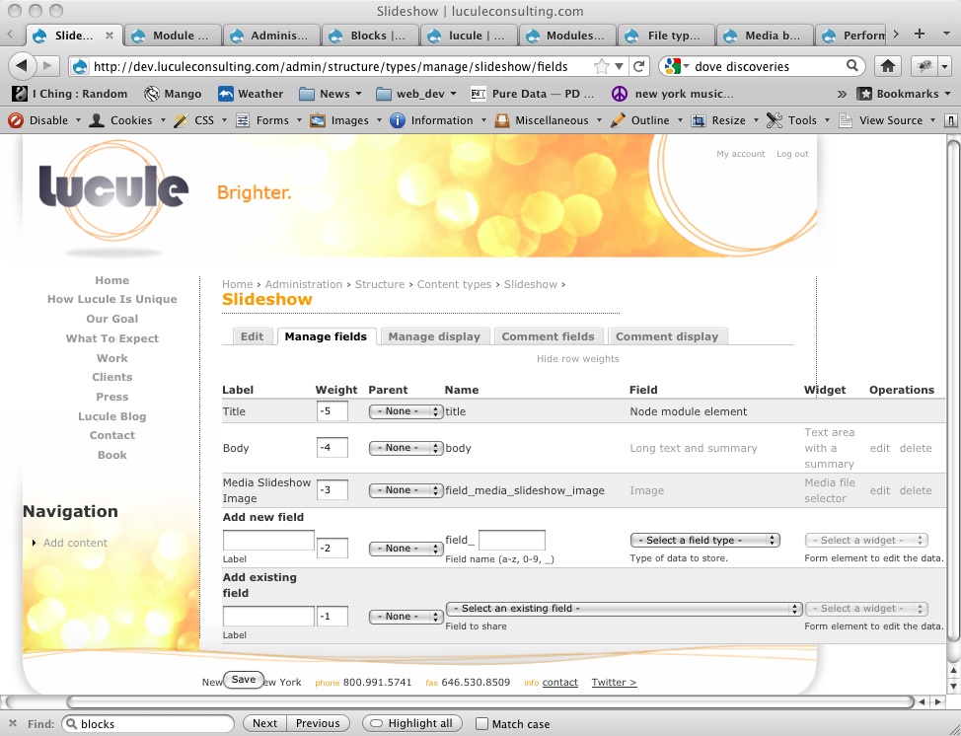Close the Slideshow browser tab
The height and width of the screenshot is (736, 961).
coord(110,35)
